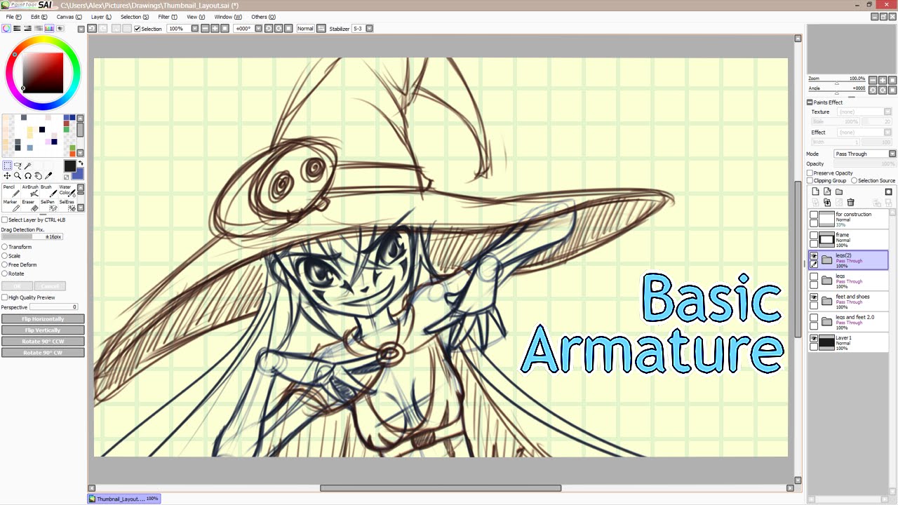The image size is (898, 505).
Task: Click the Rotate 90° CCW button
Action: pos(43,342)
